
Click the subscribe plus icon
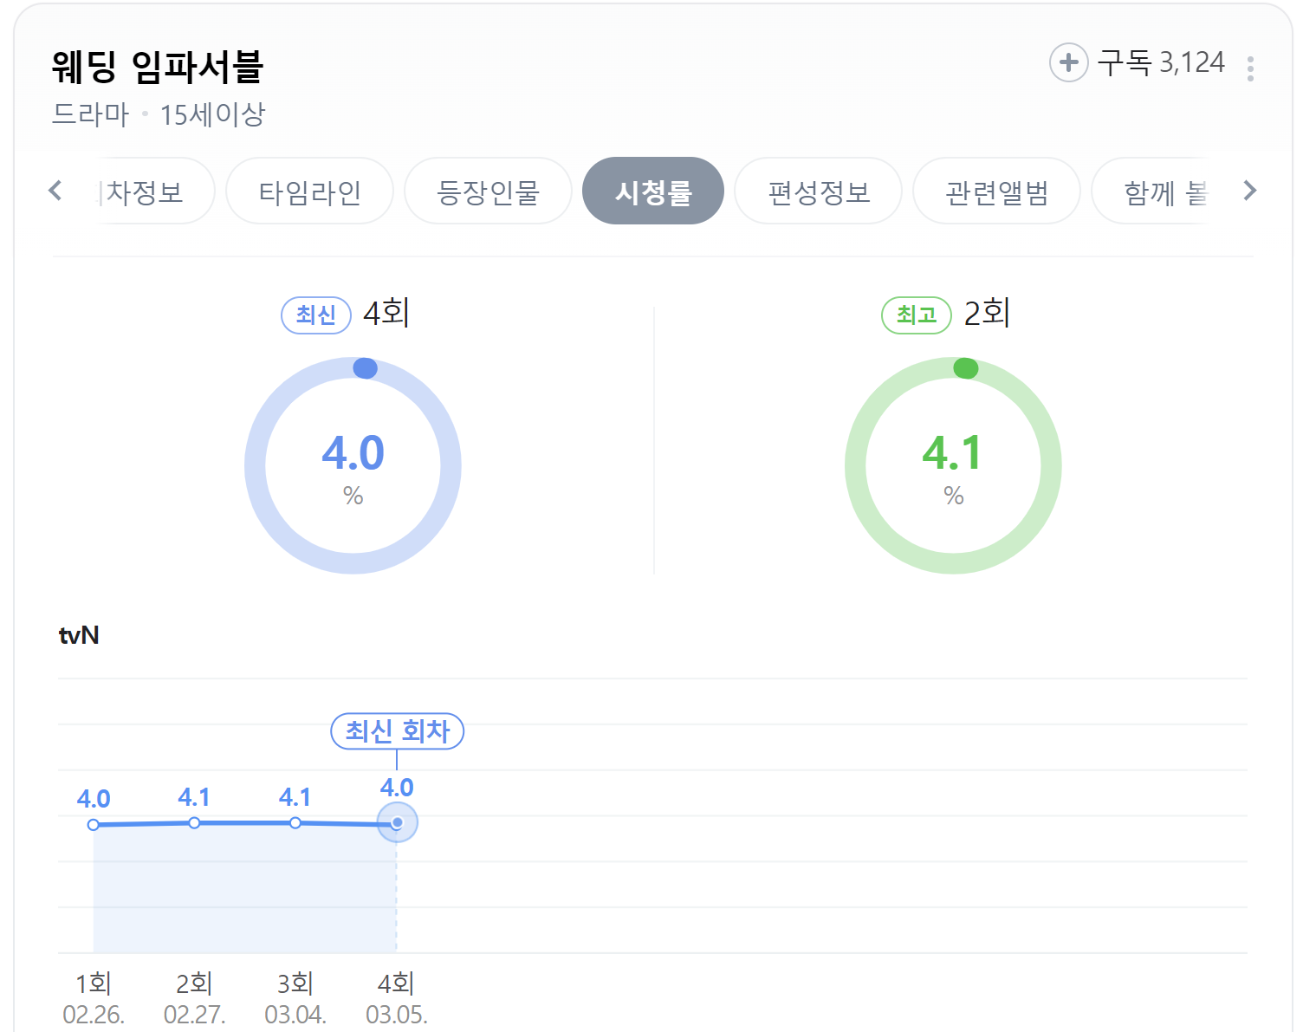click(x=1069, y=62)
